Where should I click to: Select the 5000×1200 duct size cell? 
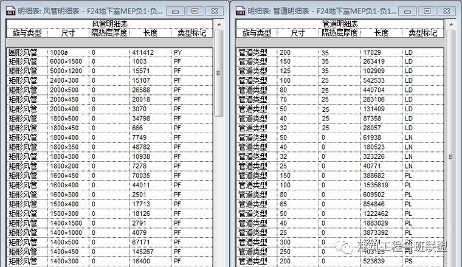[67, 71]
